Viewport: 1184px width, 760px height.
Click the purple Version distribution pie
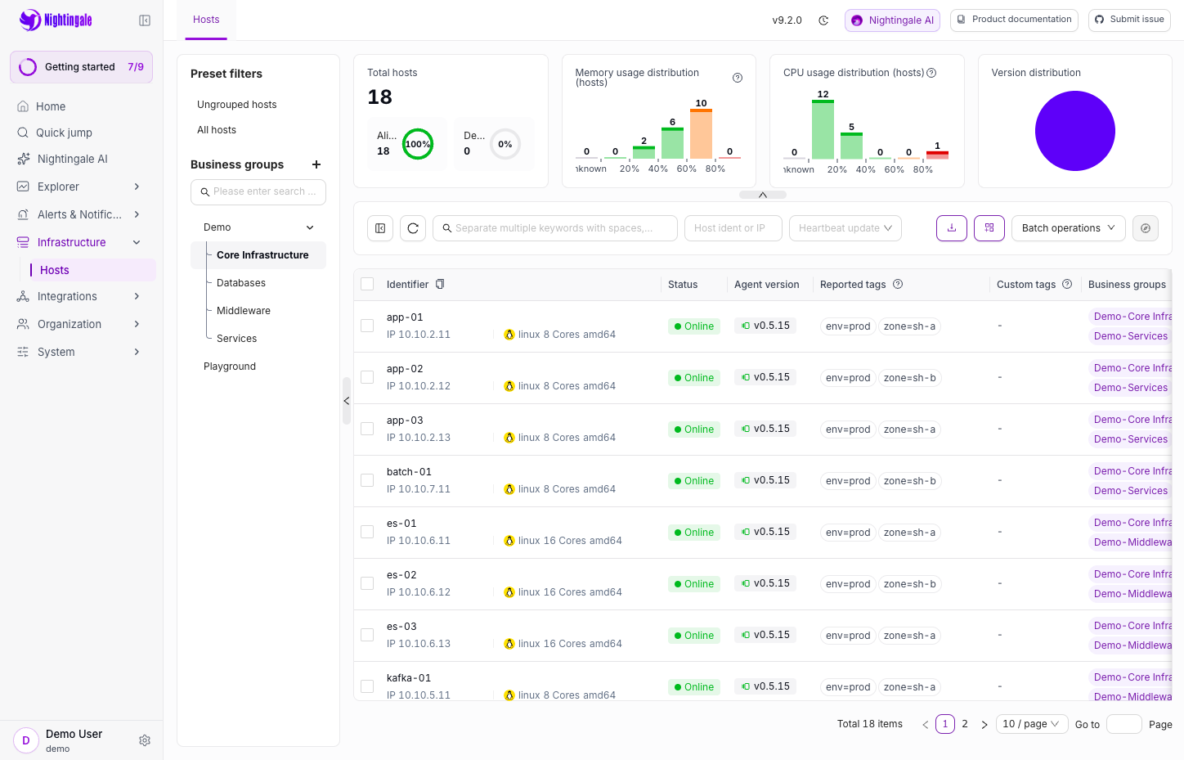[1074, 131]
